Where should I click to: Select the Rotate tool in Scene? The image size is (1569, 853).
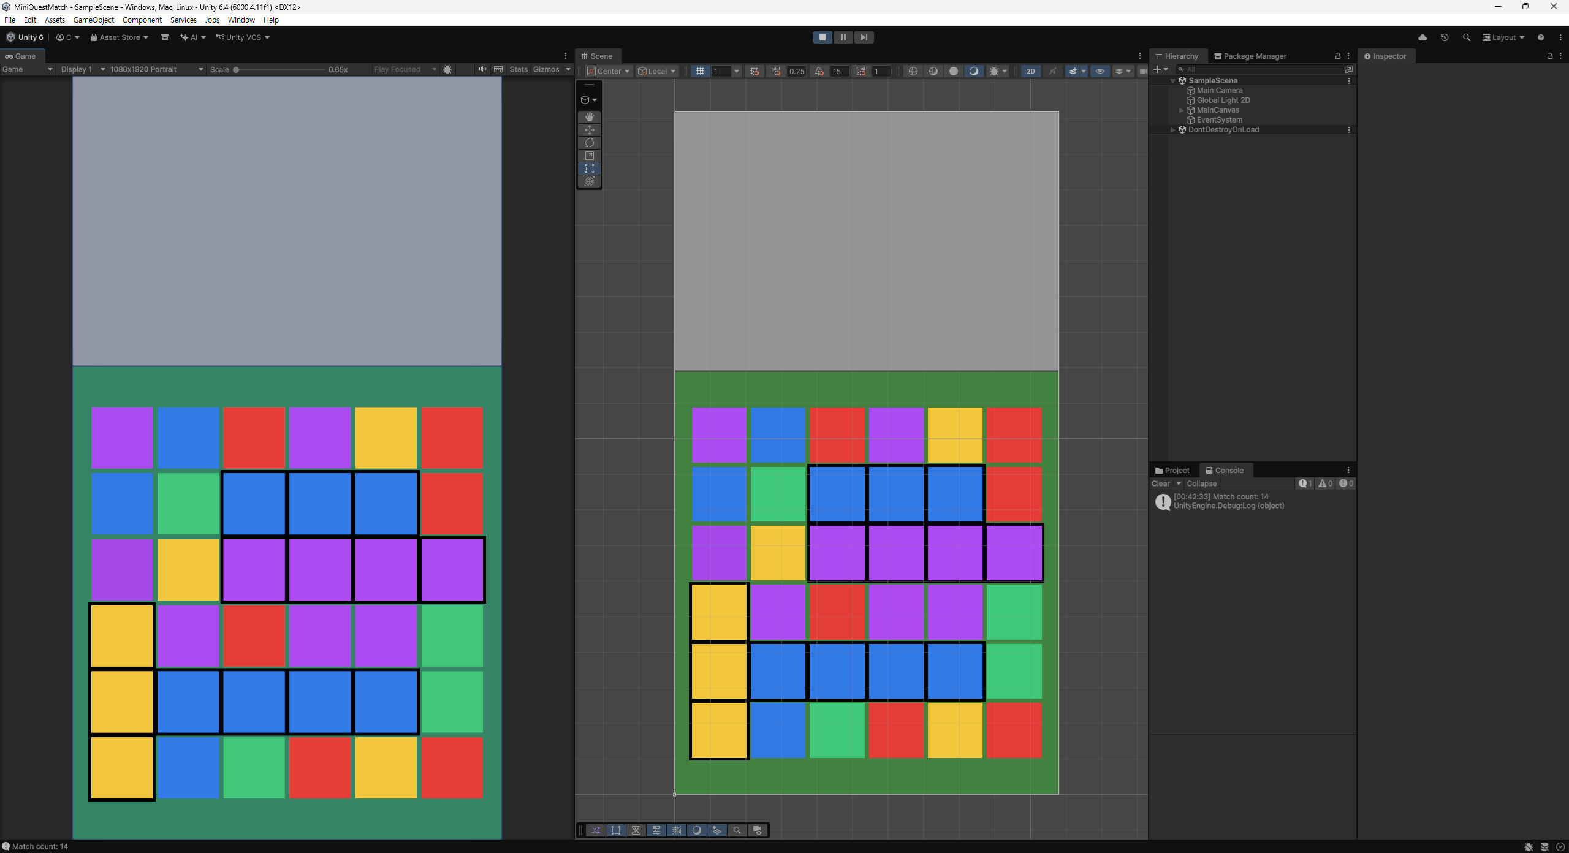[x=589, y=143]
